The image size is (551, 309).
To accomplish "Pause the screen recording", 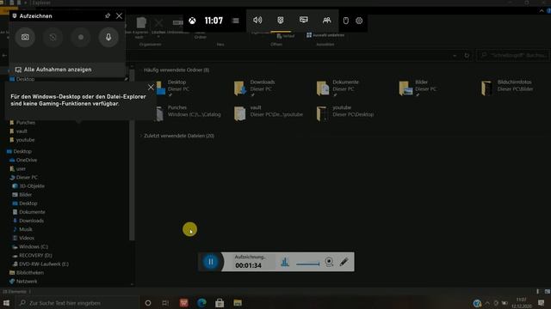I will (x=210, y=262).
